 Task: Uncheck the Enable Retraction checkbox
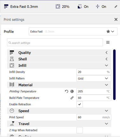point(80,104)
